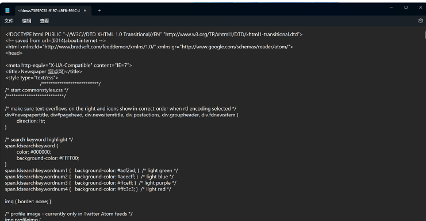Screen dimensions: 426x221
Task: Place cursor in the DOCTYPE line
Action: 153,35
